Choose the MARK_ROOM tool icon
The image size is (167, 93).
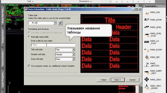click(x=147, y=50)
